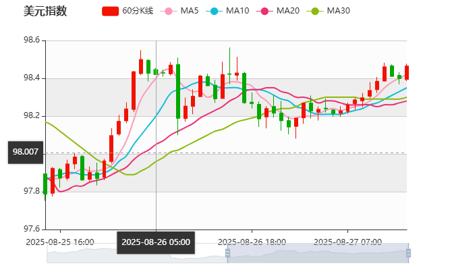This screenshot has width=452, height=270.
Task: Click the right handle of zoom slider
Action: click(x=410, y=253)
